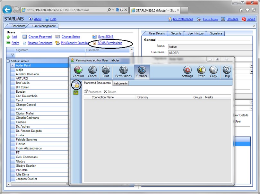This screenshot has height=194, width=260.
Task: Click the Retire link
Action: point(15,43)
